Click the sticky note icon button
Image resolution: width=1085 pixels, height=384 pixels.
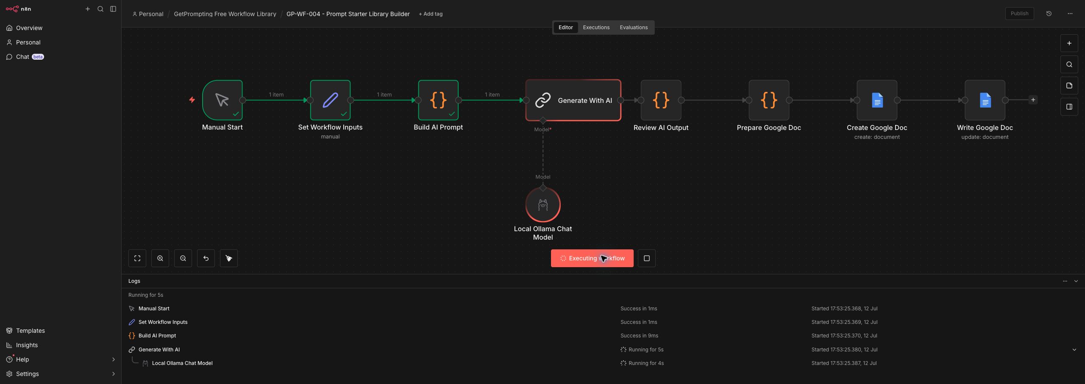pos(1069,86)
